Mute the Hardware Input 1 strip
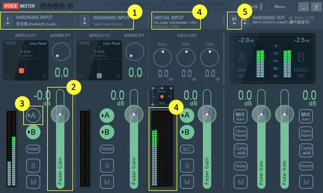 point(33,182)
